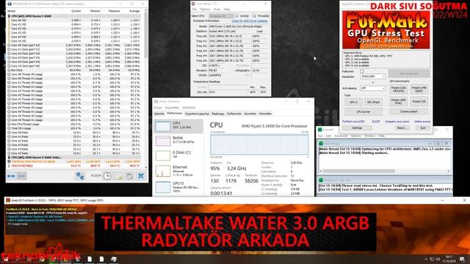The width and height of the screenshot is (470, 264).
Task: Show hidden tray icons chevron on taskbar
Action: point(426,259)
